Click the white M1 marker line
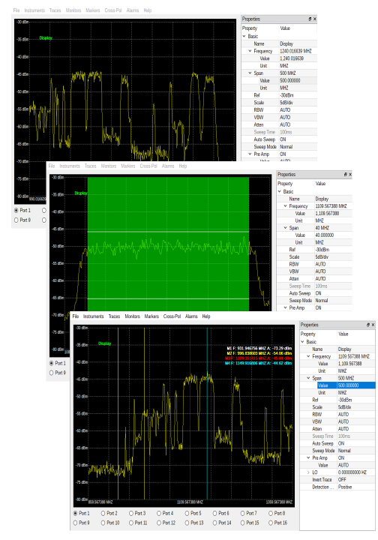378x540 pixels. (x=118, y=413)
